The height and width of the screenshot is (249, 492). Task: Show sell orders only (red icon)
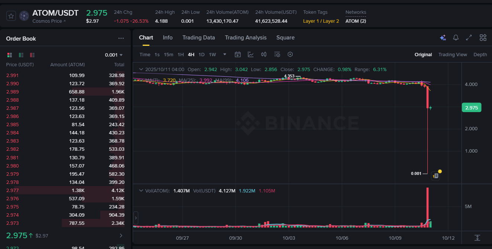tap(32, 55)
